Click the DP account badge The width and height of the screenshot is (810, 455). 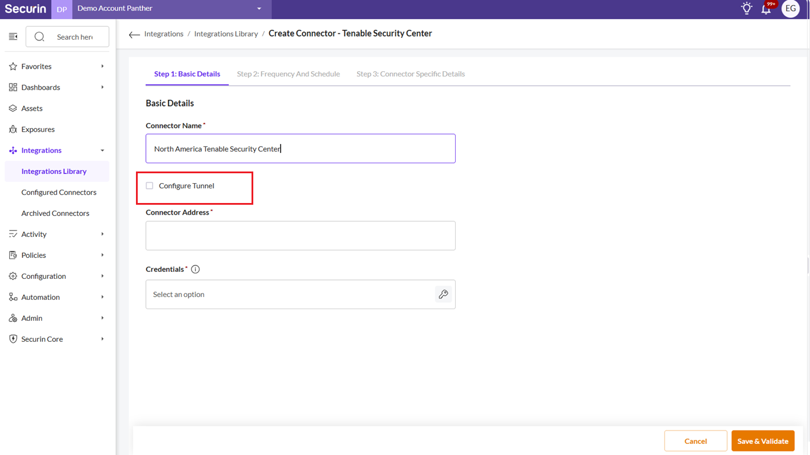coord(62,9)
